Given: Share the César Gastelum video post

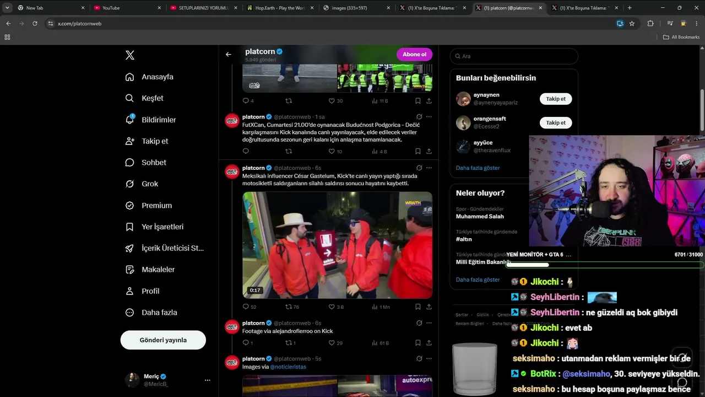Looking at the screenshot, I should pyautogui.click(x=429, y=307).
